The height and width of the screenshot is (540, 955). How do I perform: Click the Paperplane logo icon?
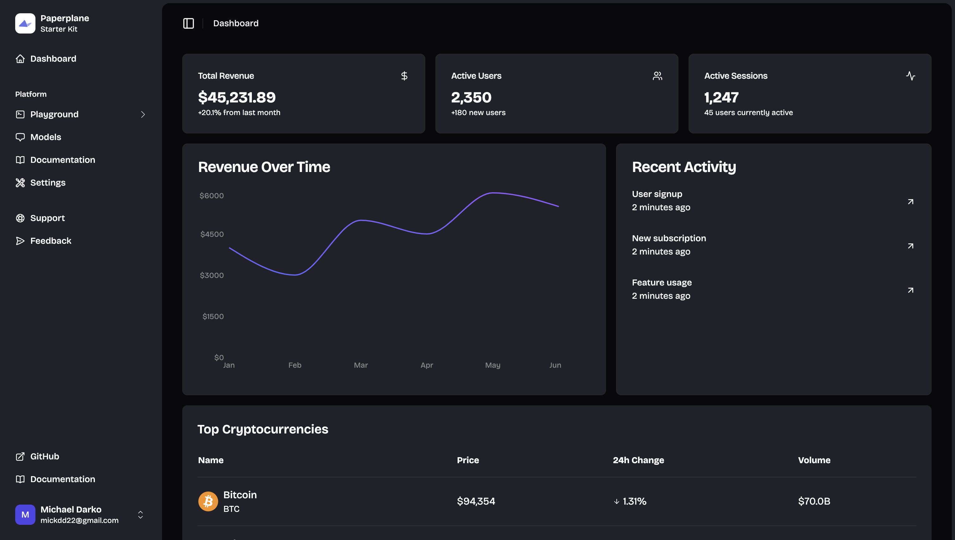(25, 23)
